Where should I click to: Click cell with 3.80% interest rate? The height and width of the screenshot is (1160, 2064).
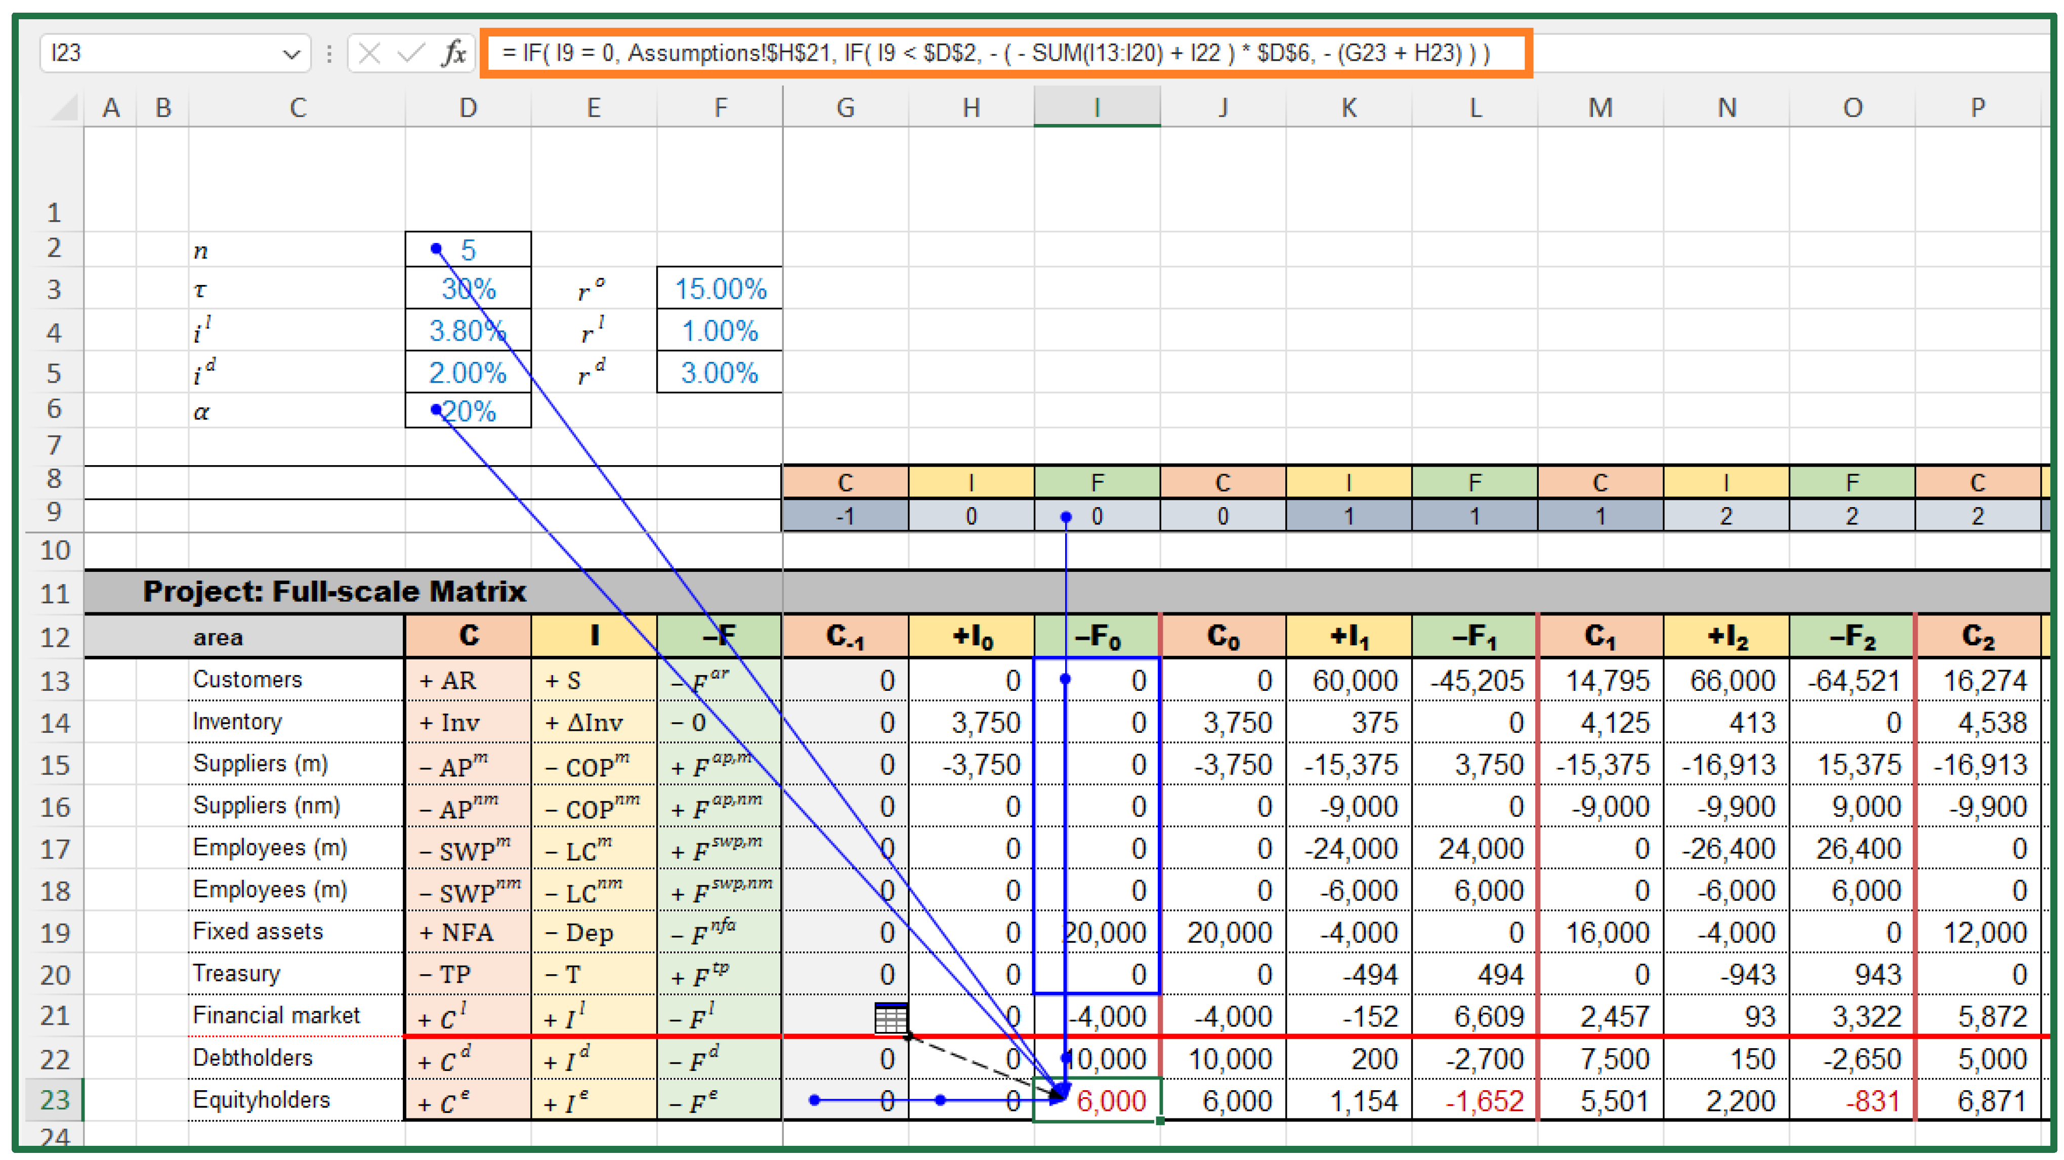pyautogui.click(x=468, y=330)
